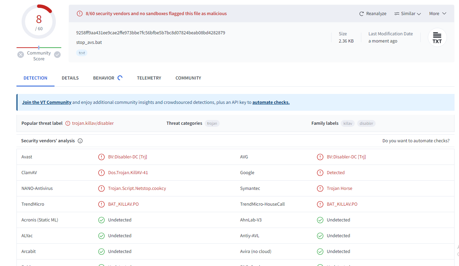This screenshot has width=459, height=266.
Task: Expand the More dropdown menu
Action: [438, 14]
